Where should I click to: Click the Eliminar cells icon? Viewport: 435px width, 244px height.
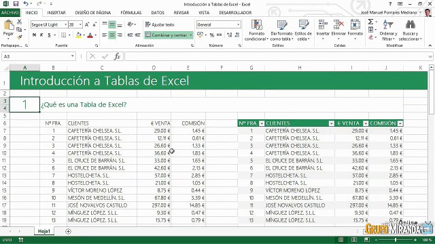pos(338,25)
